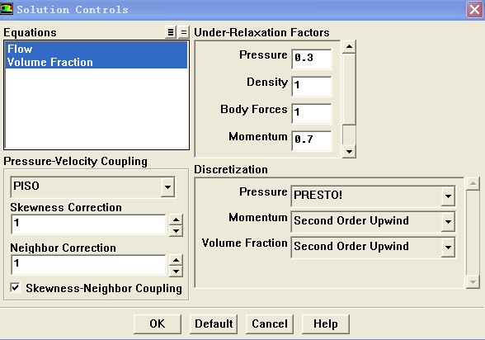Image resolution: width=485 pixels, height=340 pixels.
Task: Deselect all equations list icon
Action: click(x=183, y=32)
